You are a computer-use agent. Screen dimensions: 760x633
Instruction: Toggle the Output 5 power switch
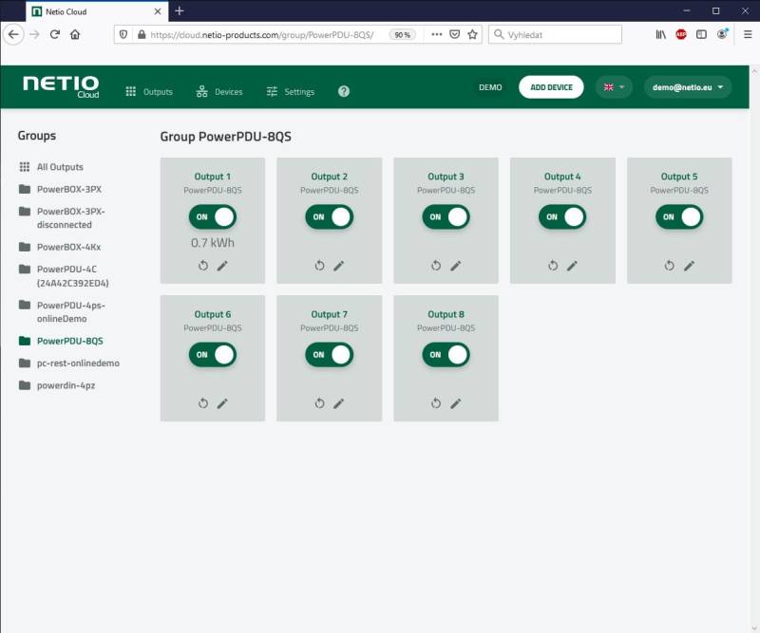click(678, 217)
